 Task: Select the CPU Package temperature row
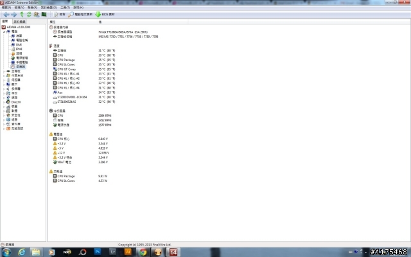point(84,60)
